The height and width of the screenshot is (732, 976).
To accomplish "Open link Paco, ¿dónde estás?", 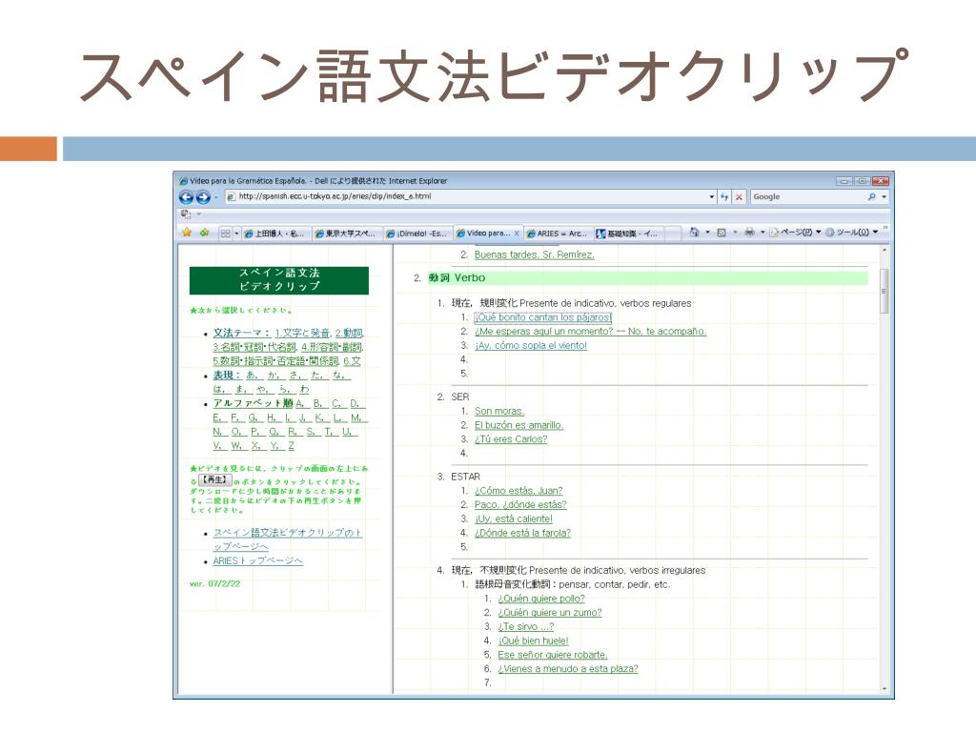I will (520, 505).
